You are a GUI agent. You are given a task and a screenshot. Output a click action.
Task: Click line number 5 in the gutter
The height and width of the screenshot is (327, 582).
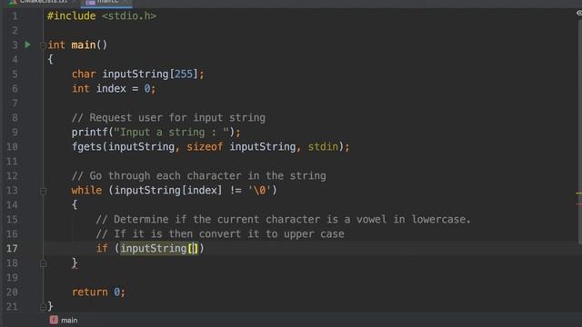(15, 74)
